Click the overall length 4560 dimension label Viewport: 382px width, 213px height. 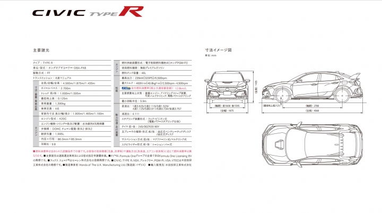(x=312, y=111)
